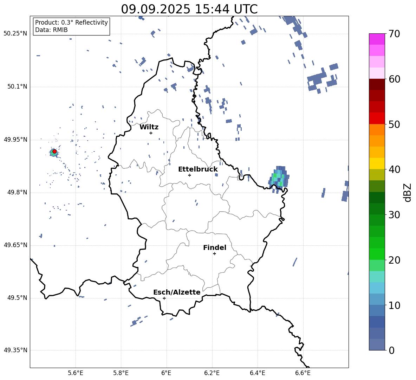Screen dimensions: 416x380
Task: Click the 5.6°E longitude label
Action: 76,373
